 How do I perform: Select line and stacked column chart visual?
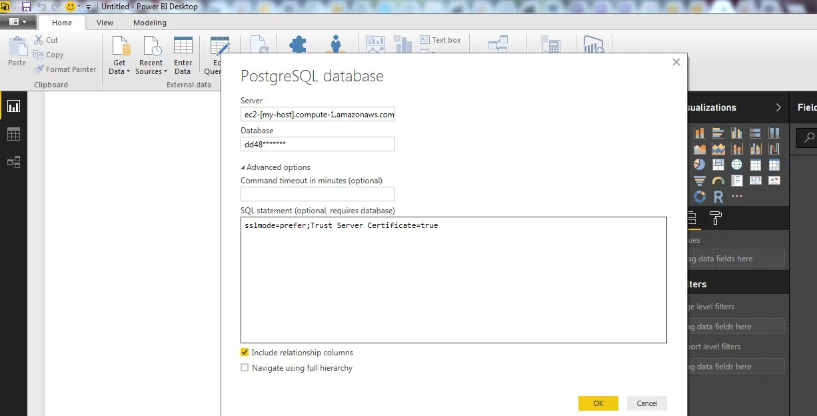coord(737,149)
